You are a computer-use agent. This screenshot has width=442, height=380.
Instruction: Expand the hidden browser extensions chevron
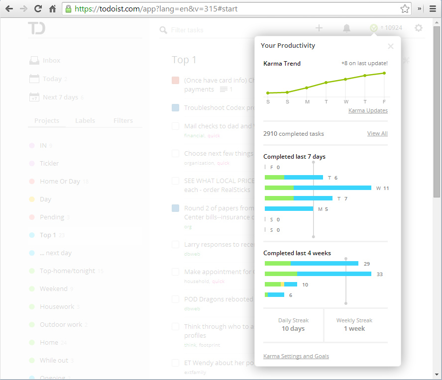point(420,8)
